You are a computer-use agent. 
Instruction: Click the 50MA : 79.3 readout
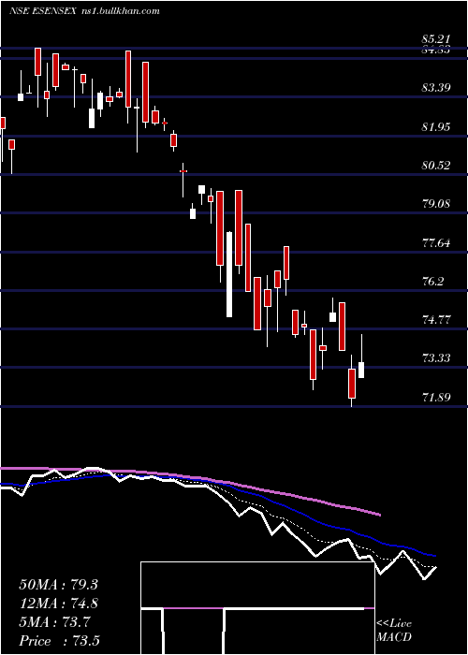tap(58, 585)
